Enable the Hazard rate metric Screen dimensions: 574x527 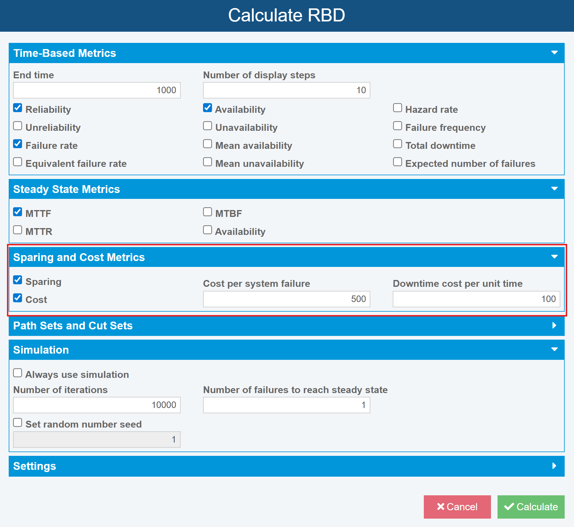[397, 108]
